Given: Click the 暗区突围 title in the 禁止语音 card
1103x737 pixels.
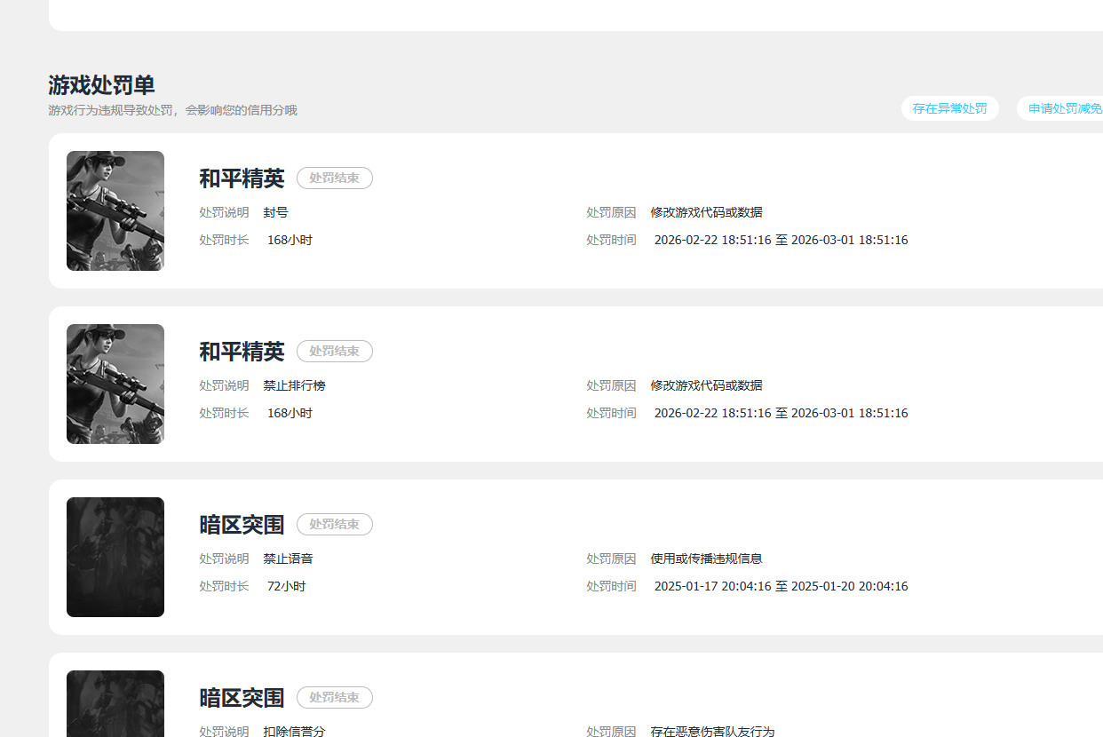Looking at the screenshot, I should tap(242, 525).
